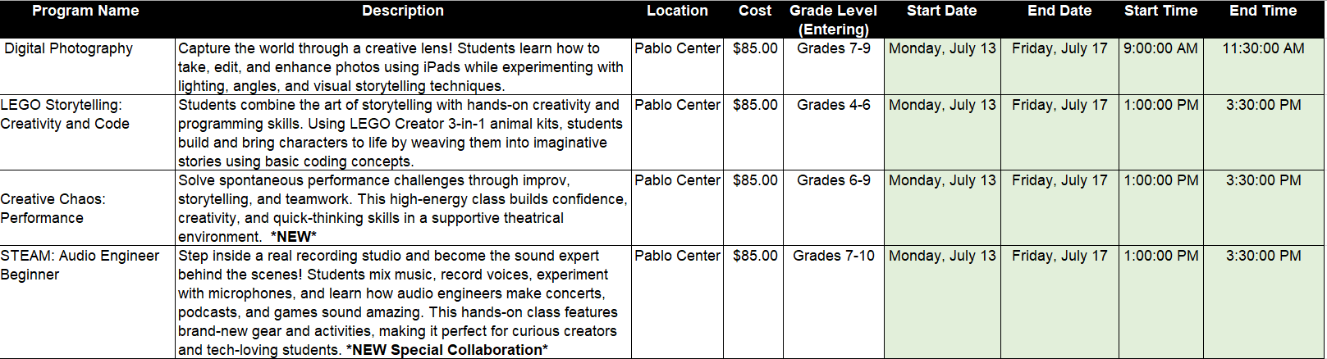Click the End Time column header
This screenshot has width=1327, height=359.
[x=1262, y=11]
